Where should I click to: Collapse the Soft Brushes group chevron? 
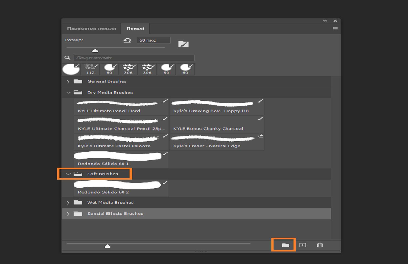click(x=68, y=174)
